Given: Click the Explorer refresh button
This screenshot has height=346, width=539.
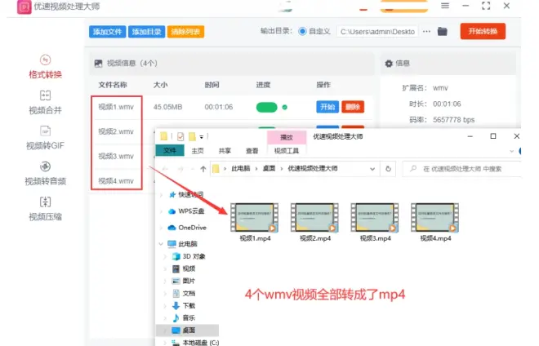Looking at the screenshot, I should click(x=388, y=169).
